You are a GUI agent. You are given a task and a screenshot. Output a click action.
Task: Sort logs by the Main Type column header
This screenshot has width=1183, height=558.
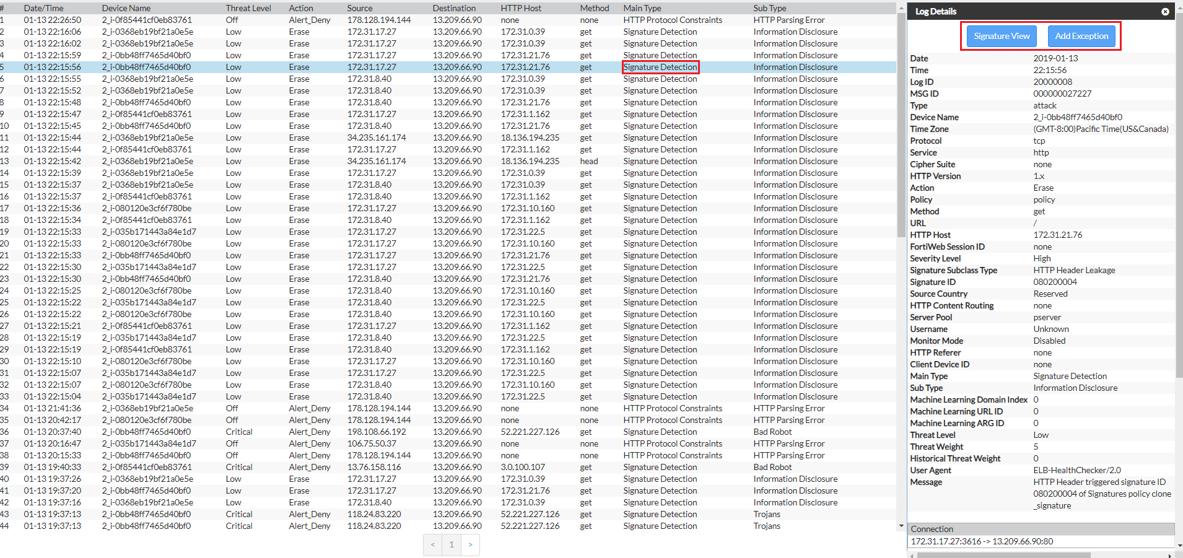click(x=642, y=8)
